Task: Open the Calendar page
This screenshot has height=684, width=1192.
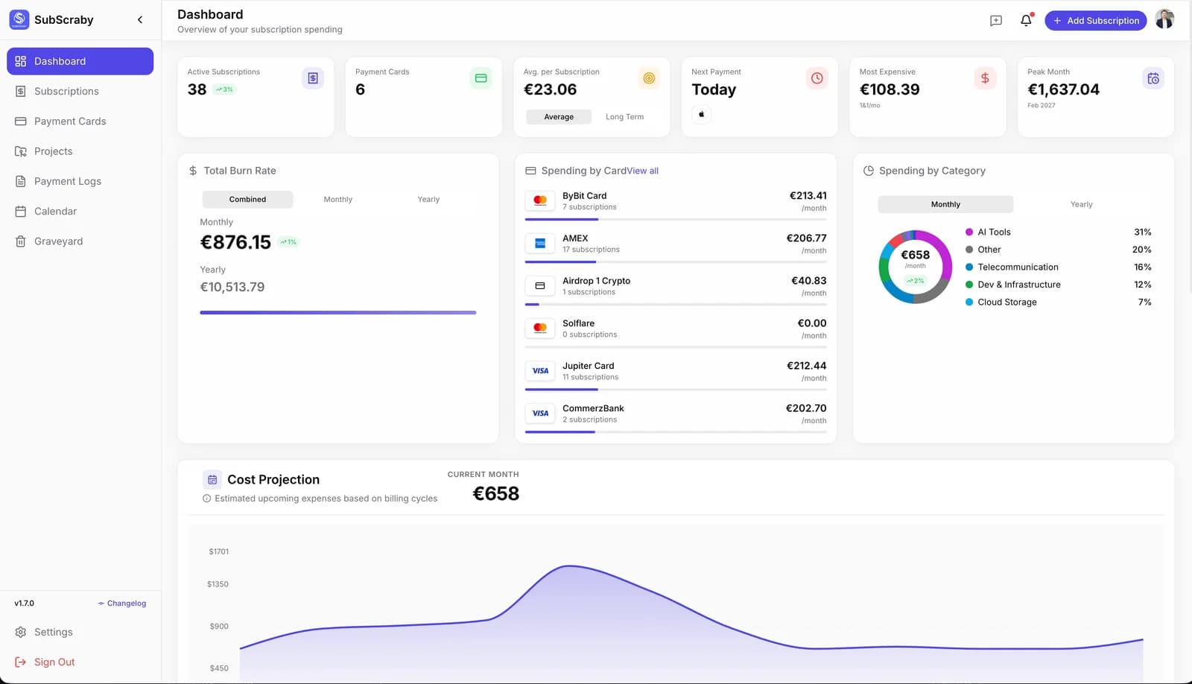Action: [x=80, y=211]
